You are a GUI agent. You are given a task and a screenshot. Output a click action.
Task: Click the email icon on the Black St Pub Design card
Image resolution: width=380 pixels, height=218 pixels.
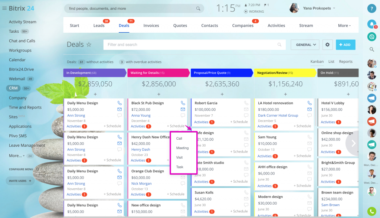(183, 109)
